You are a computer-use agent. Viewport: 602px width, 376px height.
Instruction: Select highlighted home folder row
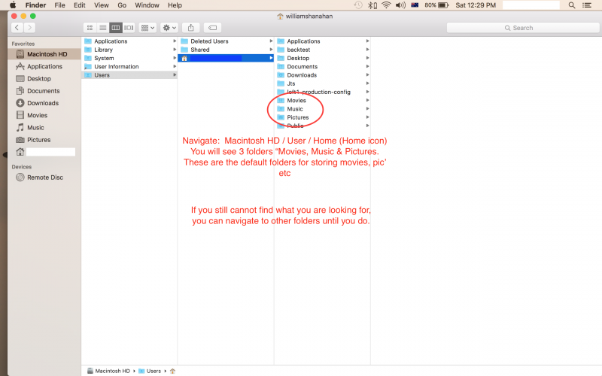226,58
